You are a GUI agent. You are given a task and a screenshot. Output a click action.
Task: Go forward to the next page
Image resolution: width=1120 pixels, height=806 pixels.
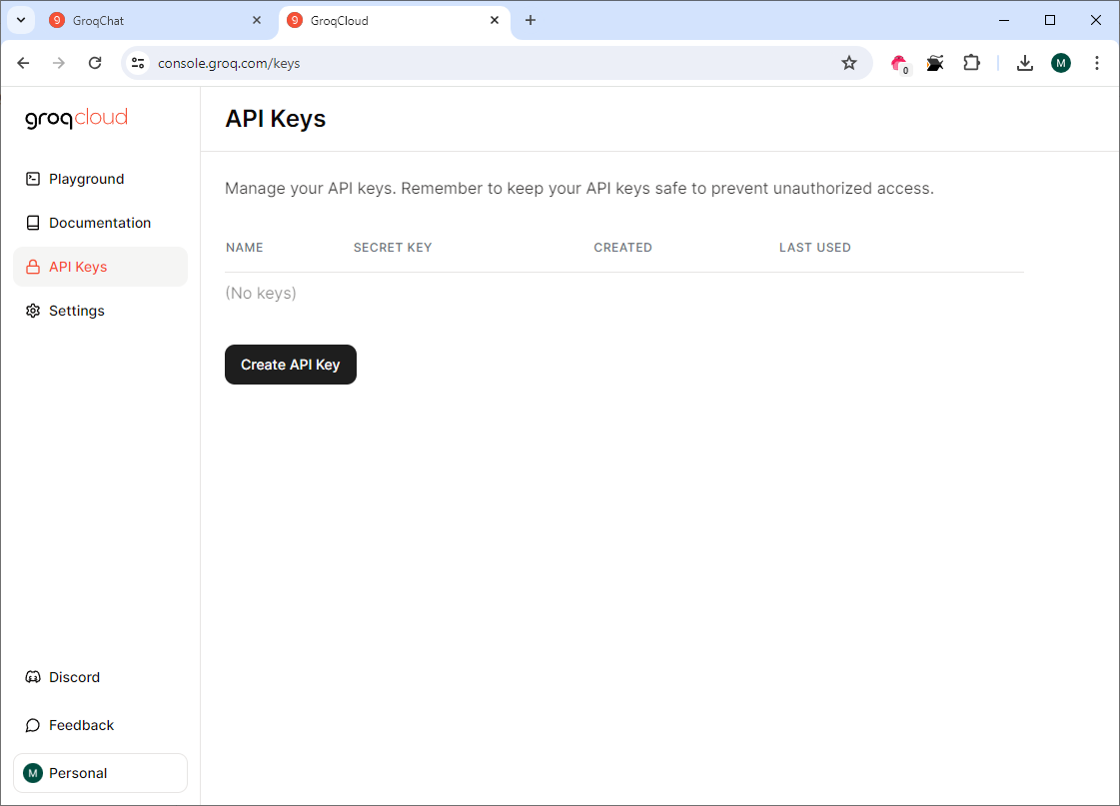[59, 64]
